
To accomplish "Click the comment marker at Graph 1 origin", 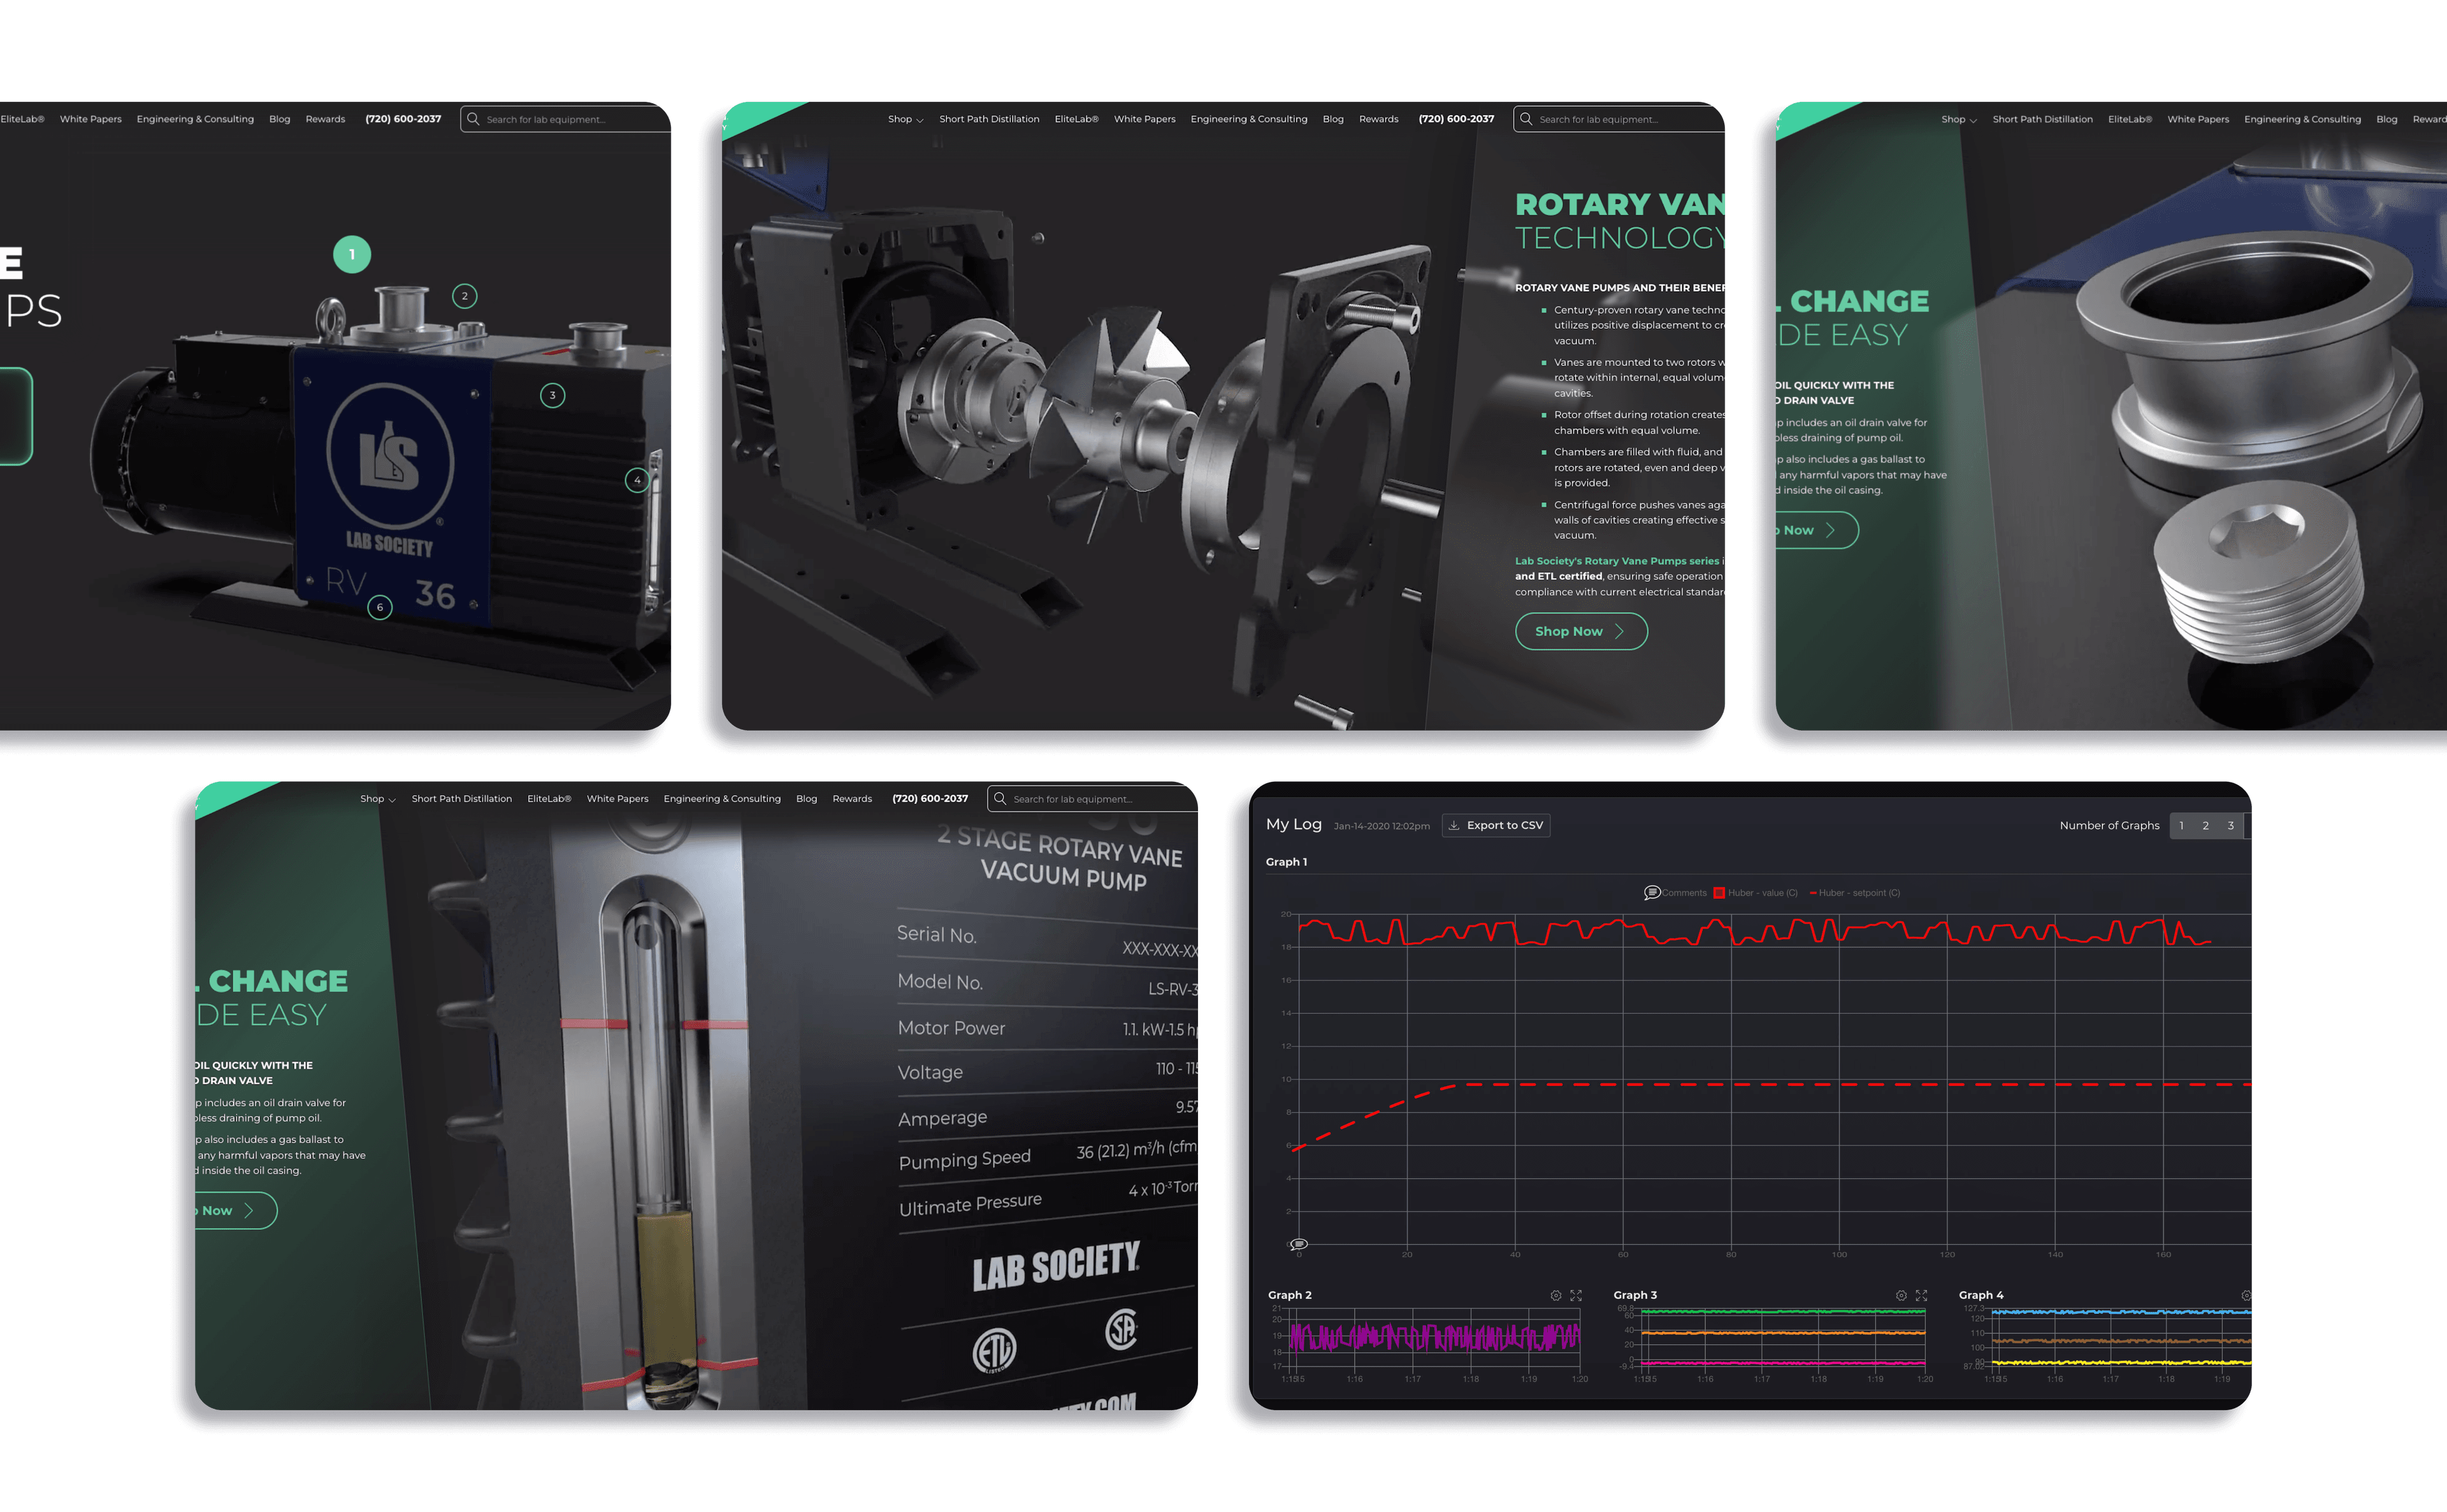I will [x=1298, y=1244].
